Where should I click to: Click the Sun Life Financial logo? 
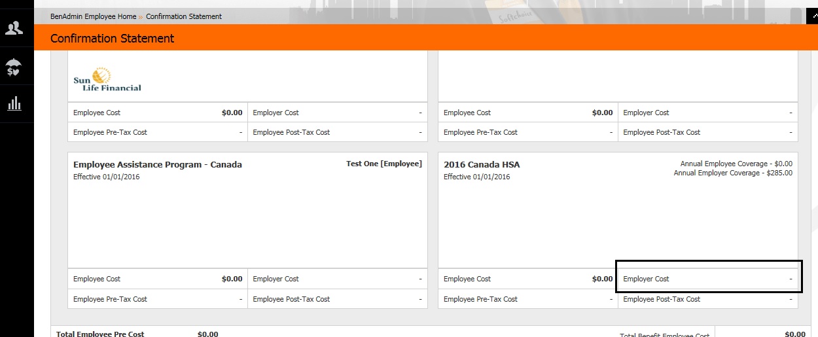tap(107, 79)
